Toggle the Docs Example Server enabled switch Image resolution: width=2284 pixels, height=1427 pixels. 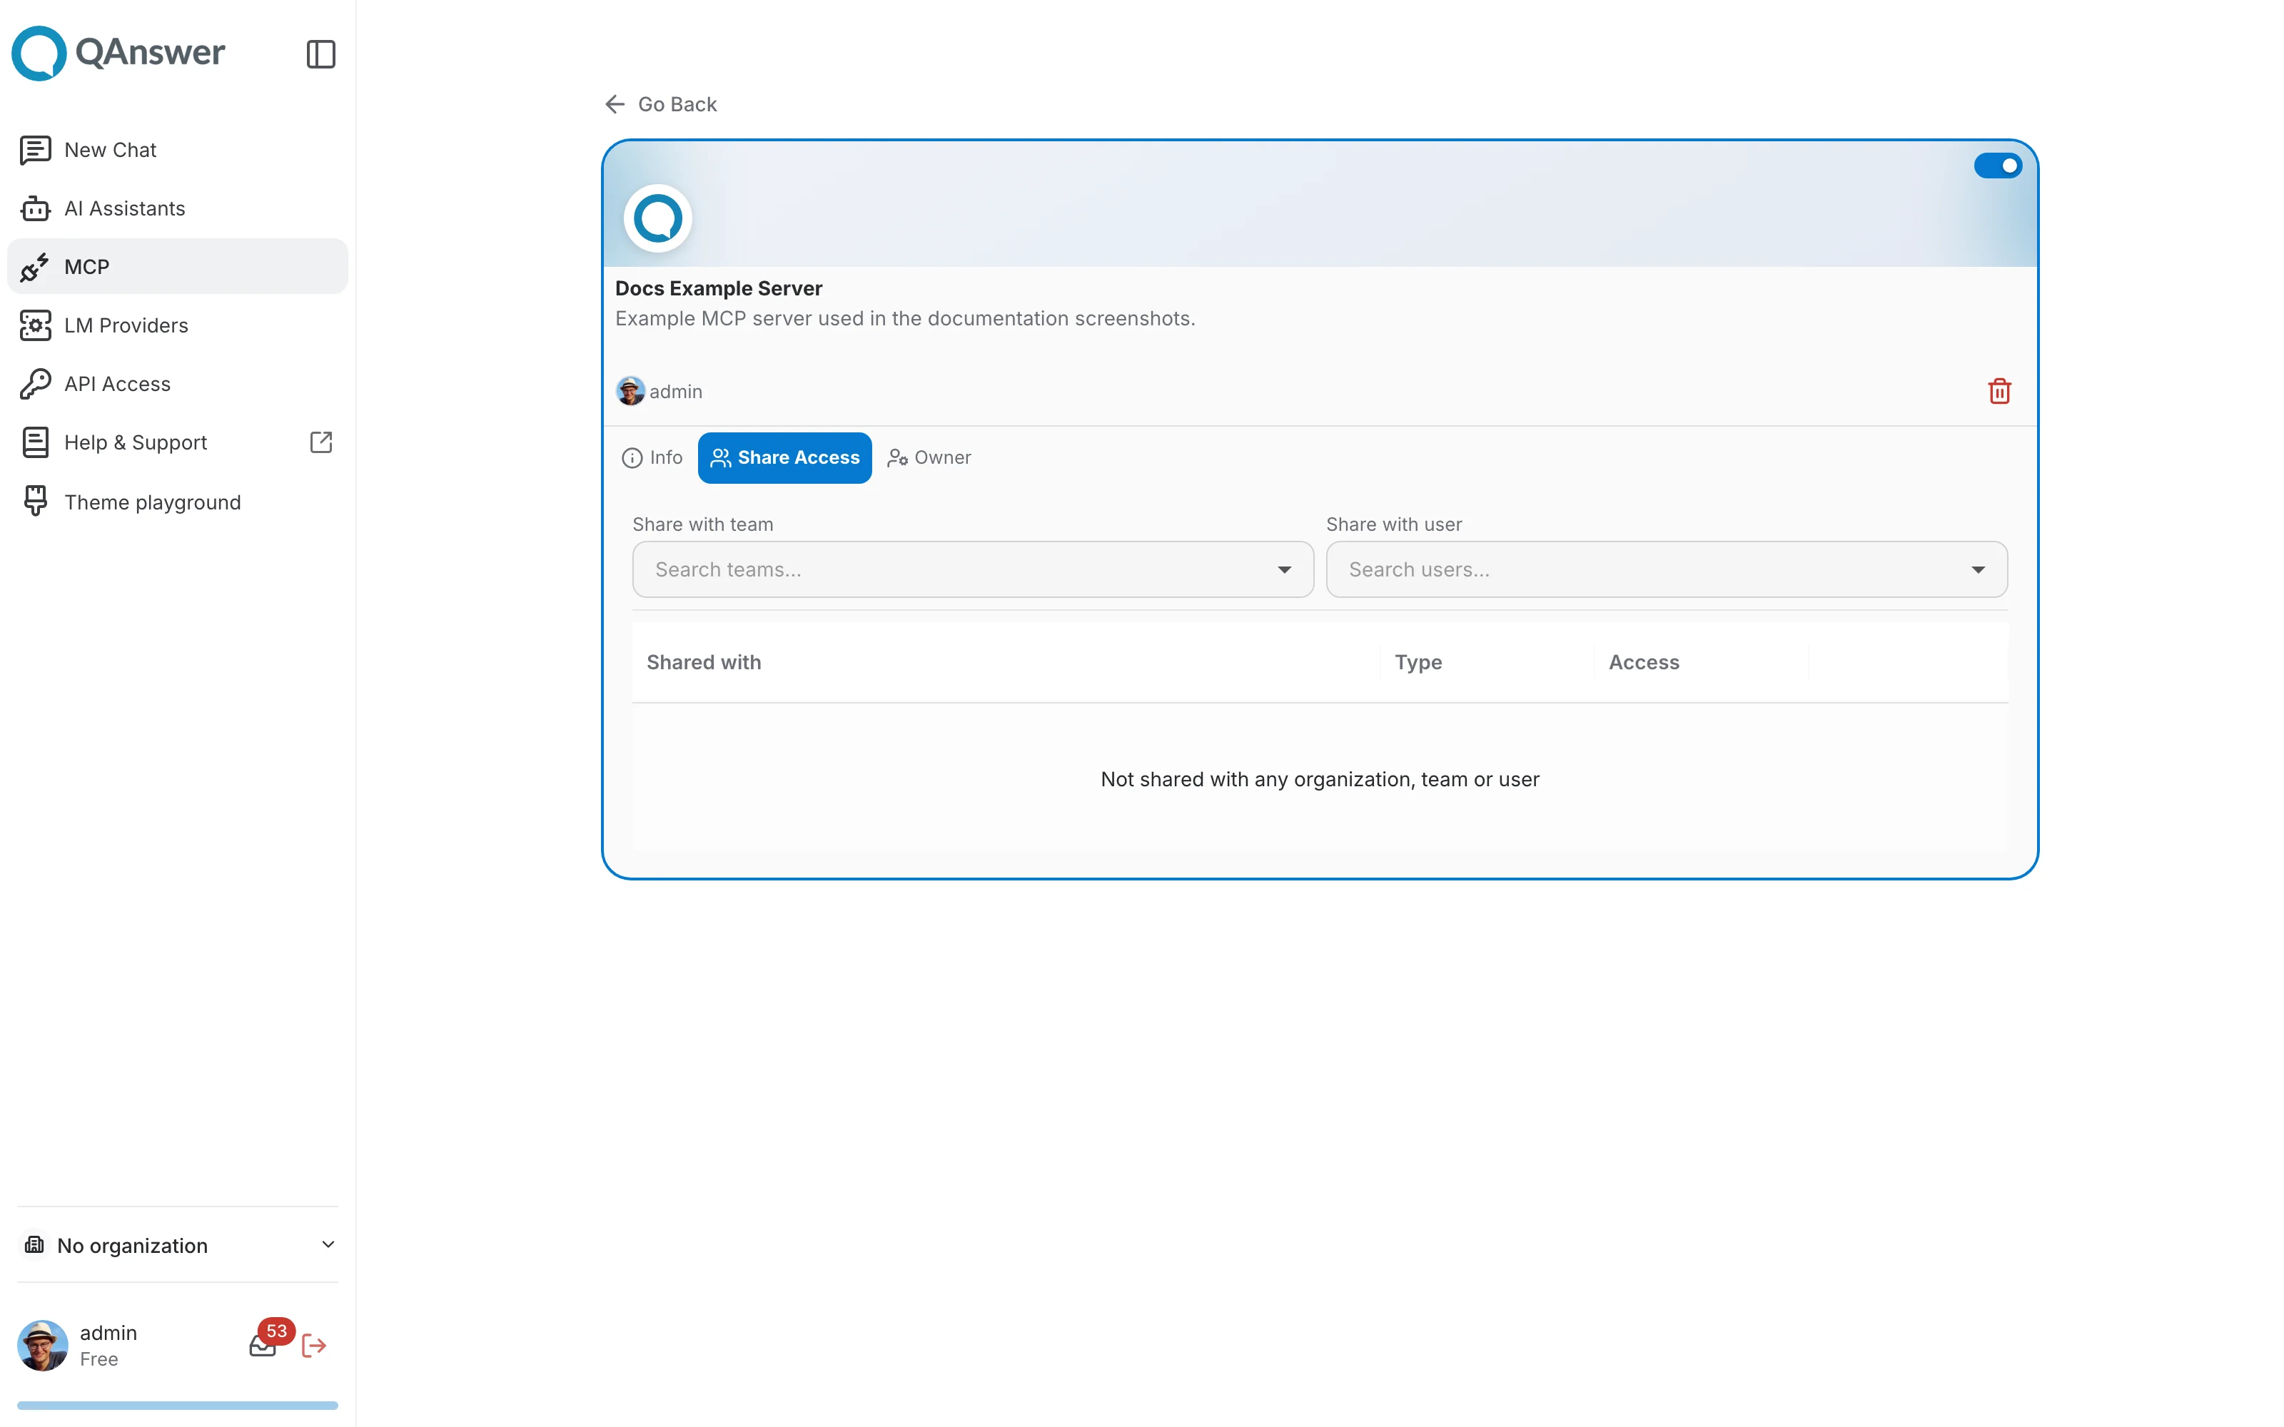[1998, 165]
